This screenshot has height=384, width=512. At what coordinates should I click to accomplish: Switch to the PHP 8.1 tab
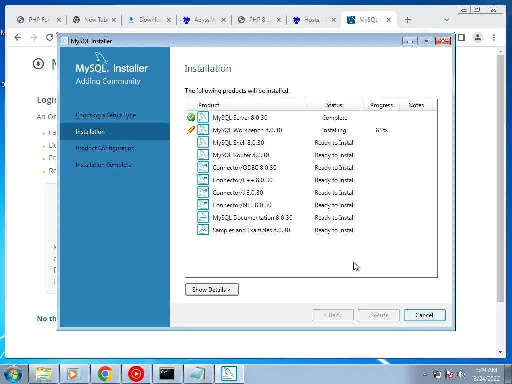point(259,20)
